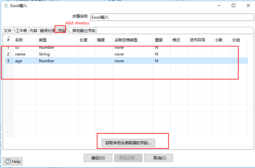The image size is (255, 168).
Task: Select the ID field cell
Action: coord(25,47)
